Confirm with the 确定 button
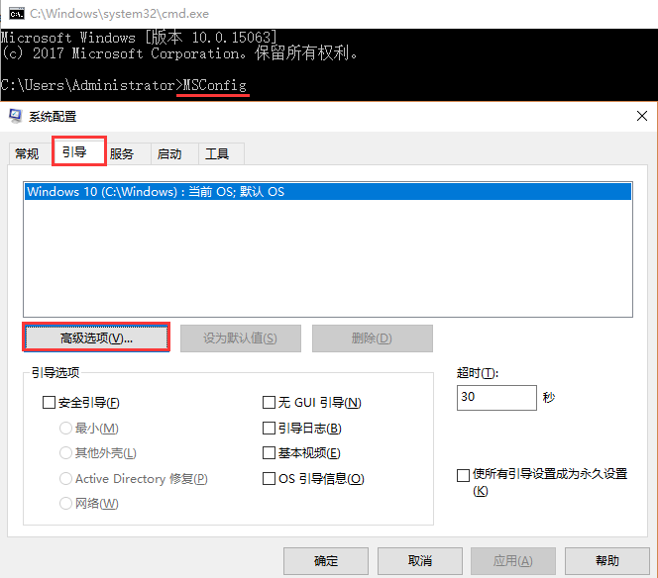 coord(326,560)
